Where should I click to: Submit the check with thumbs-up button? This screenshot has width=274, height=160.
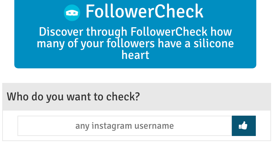coord(244,126)
